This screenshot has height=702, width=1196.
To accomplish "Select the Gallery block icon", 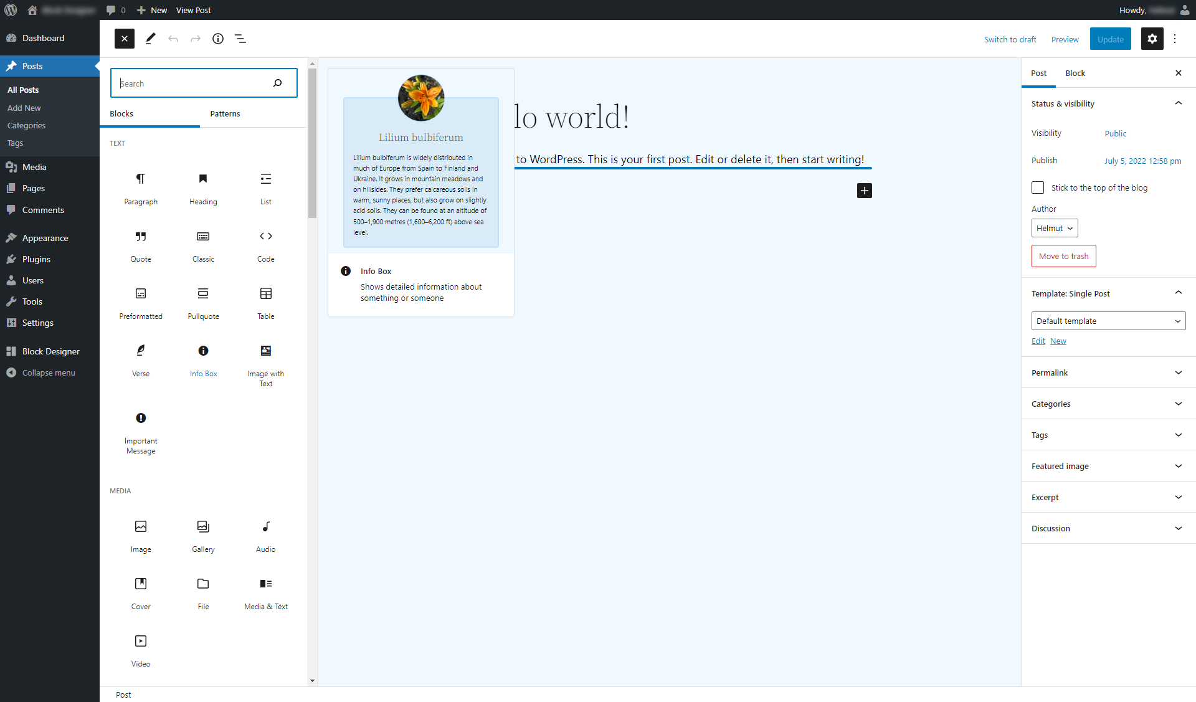I will [203, 526].
